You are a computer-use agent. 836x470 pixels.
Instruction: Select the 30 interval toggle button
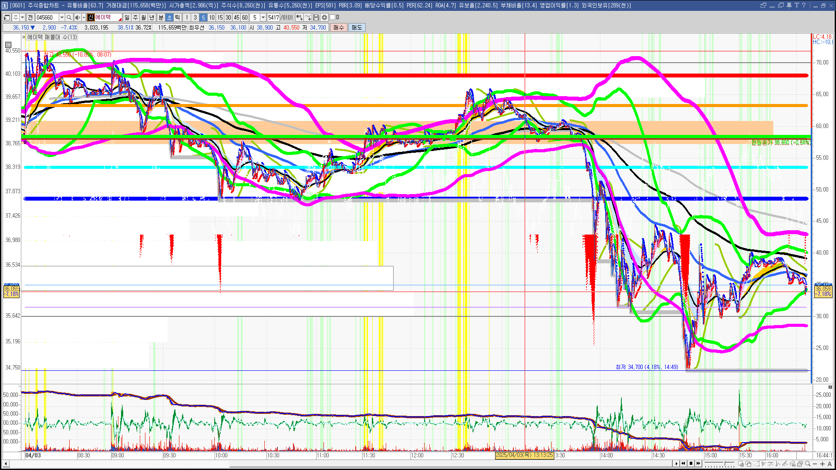pos(228,17)
